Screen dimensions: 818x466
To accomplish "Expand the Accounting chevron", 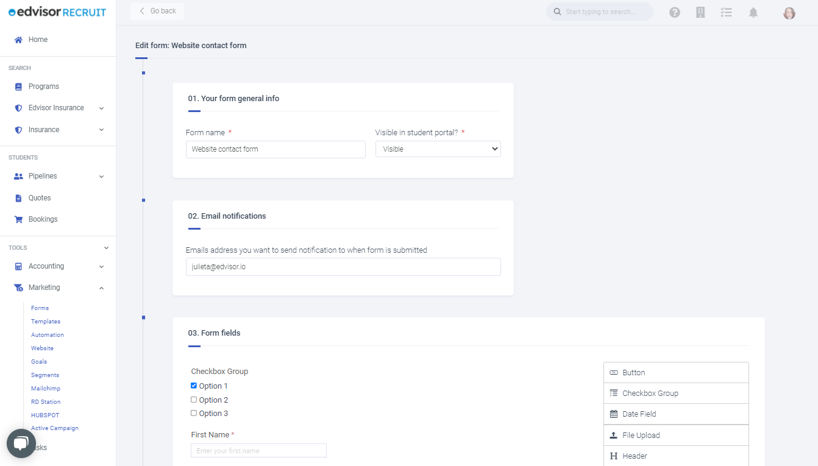I will click(101, 267).
